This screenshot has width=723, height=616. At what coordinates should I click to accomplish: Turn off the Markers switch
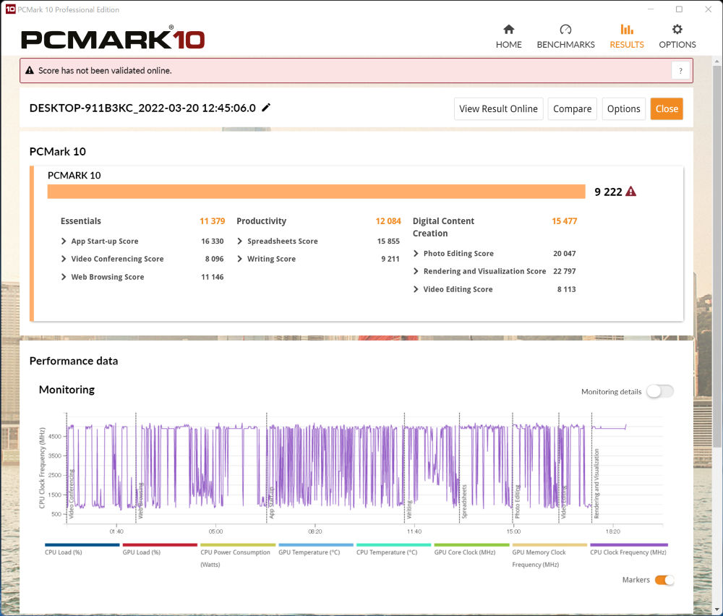[x=664, y=580]
